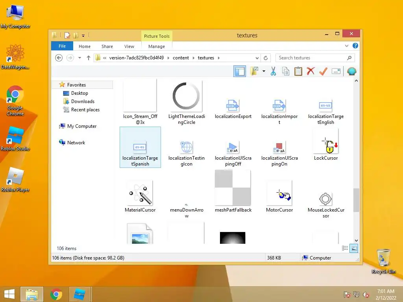
Task: Select the Picture Tools contextual tab
Action: (x=157, y=36)
